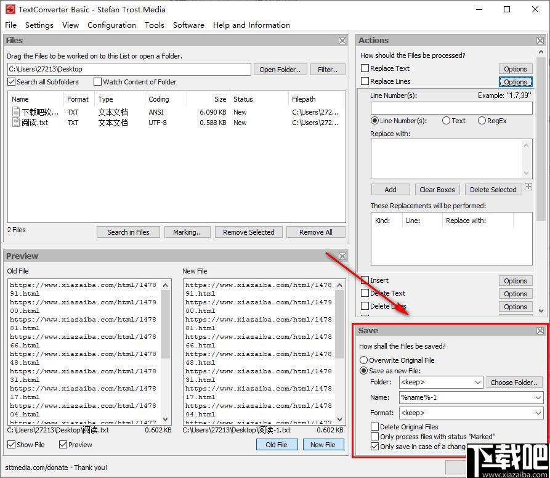Open Options for Replace Lines

(x=516, y=82)
